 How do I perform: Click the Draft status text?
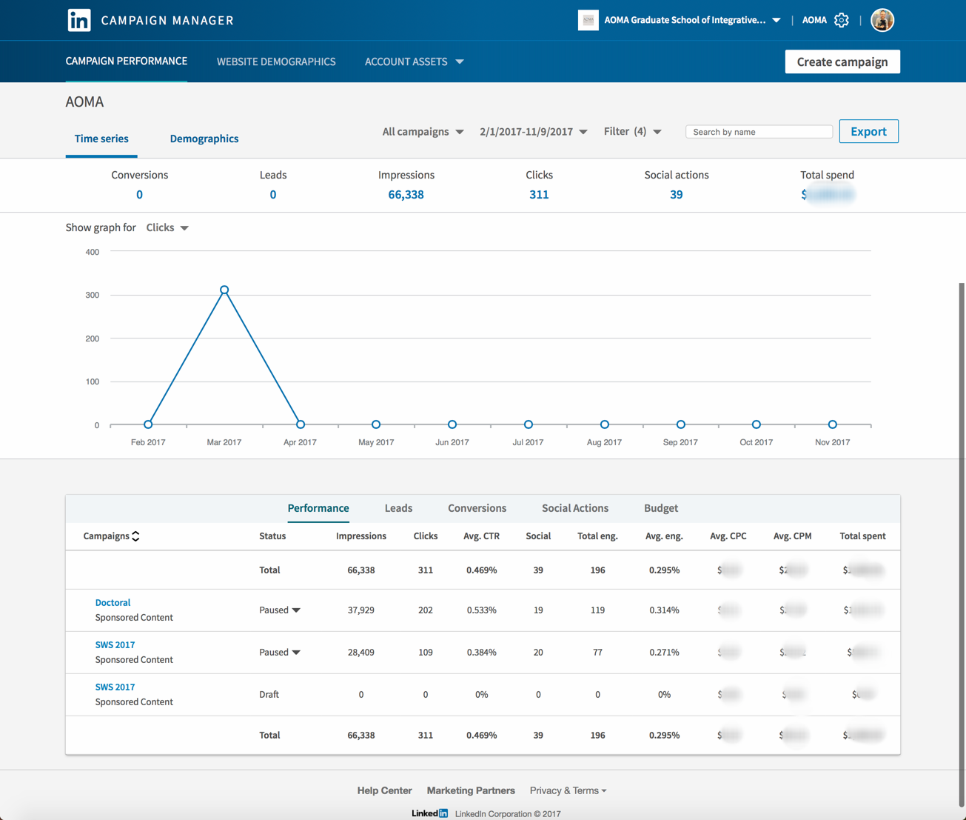click(269, 695)
